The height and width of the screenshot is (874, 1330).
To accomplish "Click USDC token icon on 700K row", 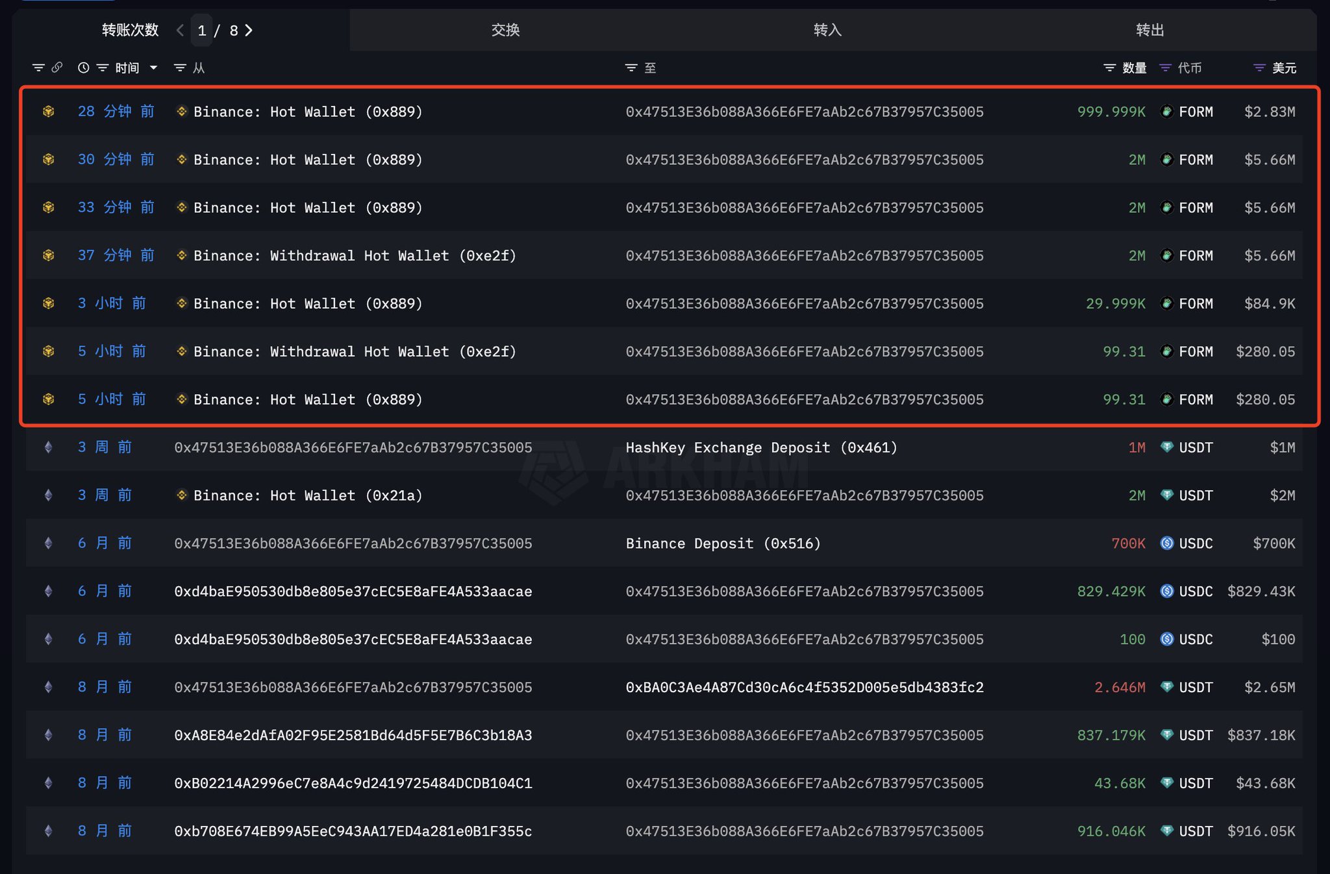I will point(1167,543).
